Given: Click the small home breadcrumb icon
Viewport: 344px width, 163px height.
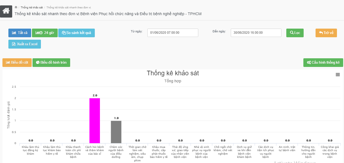Looking at the screenshot, I should tap(16, 7).
